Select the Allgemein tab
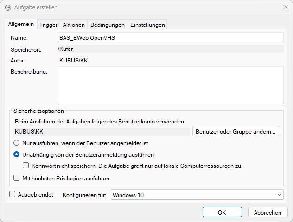 click(x=21, y=24)
